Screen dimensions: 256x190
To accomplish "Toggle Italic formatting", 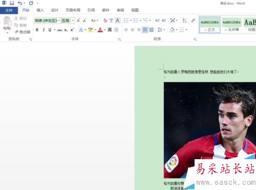I will 44,30.
